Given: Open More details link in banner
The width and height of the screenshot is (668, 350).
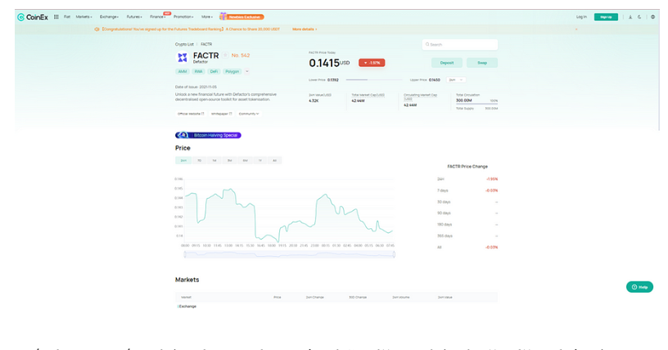Looking at the screenshot, I should [305, 29].
